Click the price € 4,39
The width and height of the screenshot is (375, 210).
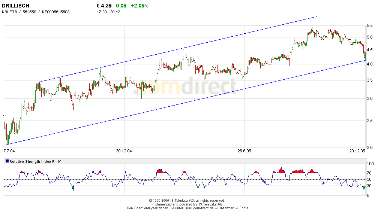(104, 6)
